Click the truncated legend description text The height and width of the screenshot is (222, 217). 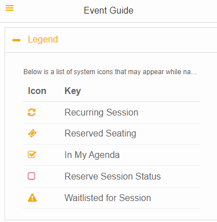[x=110, y=72]
